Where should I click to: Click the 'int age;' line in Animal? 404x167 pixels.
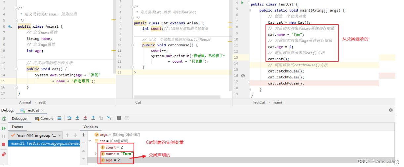coord(35,51)
